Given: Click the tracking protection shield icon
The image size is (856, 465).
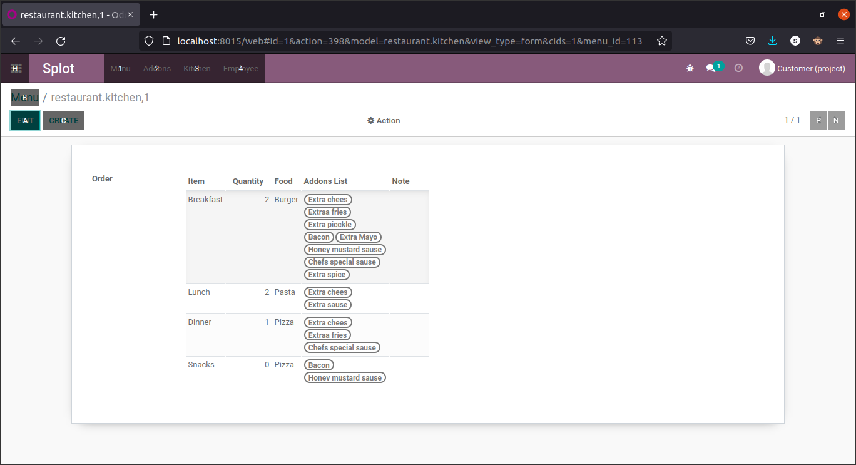Looking at the screenshot, I should (148, 41).
